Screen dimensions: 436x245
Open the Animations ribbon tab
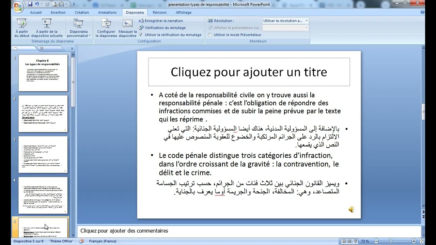[x=107, y=13]
